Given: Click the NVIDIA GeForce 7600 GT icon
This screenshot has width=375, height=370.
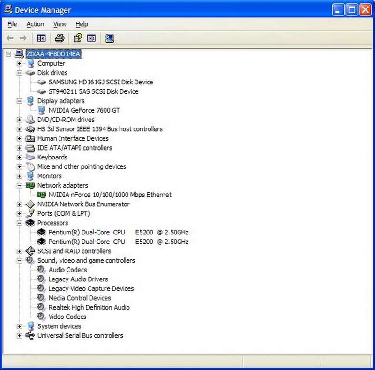Looking at the screenshot, I should 41,110.
